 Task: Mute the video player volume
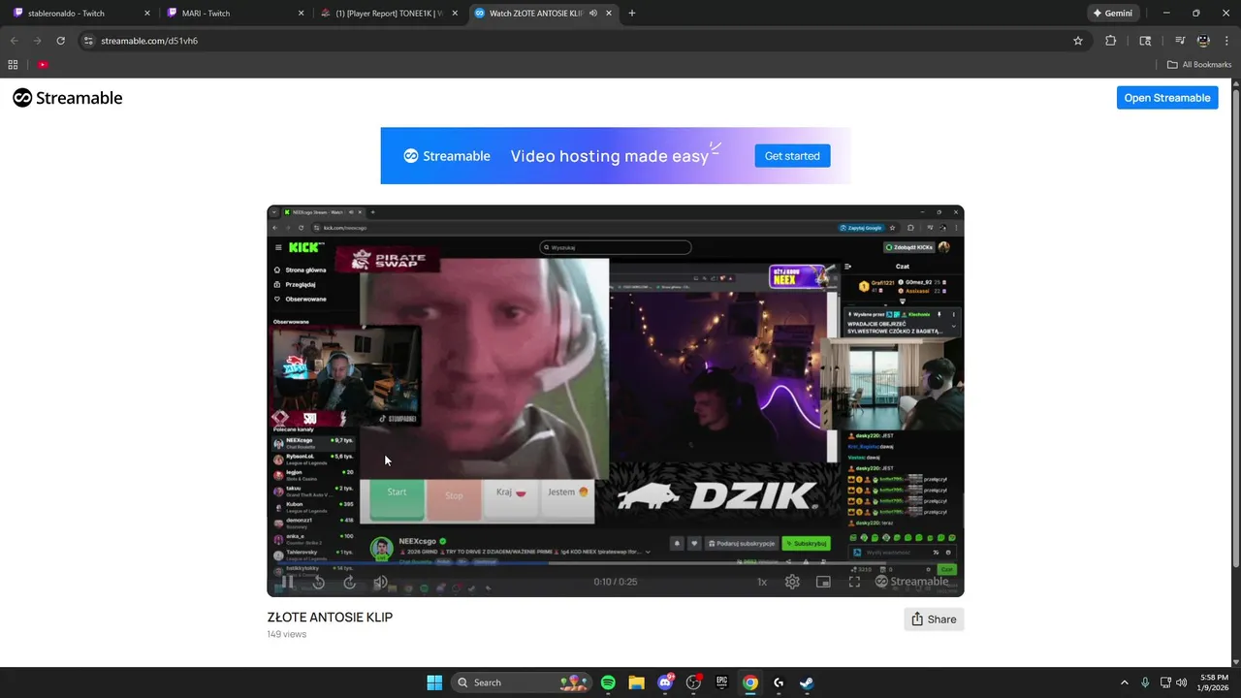pos(381,582)
